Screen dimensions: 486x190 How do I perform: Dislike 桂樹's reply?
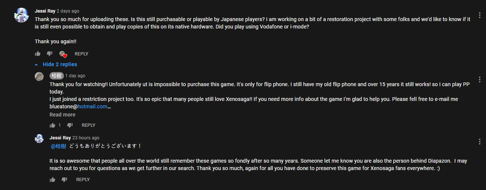click(70, 125)
